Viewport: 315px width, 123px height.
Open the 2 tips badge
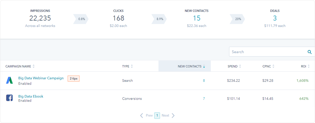click(x=73, y=78)
